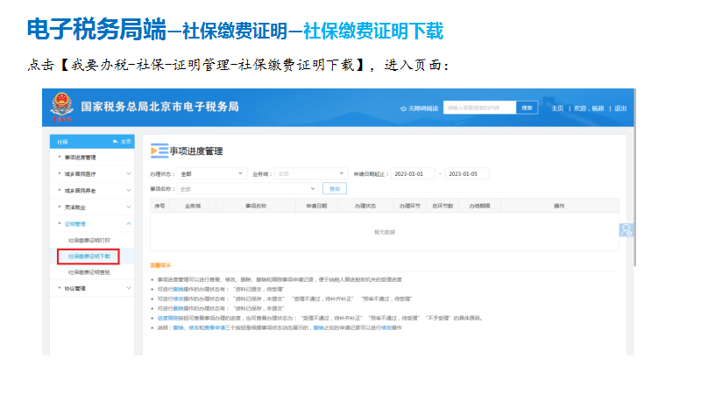Click the back arrow 主页 in sidebar header
This screenshot has width=701, height=394.
coord(122,142)
